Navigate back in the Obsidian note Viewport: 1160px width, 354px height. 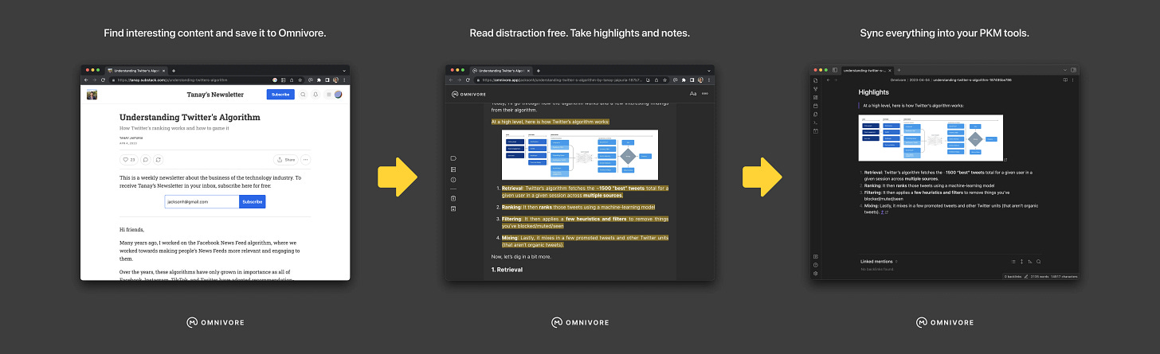[828, 80]
